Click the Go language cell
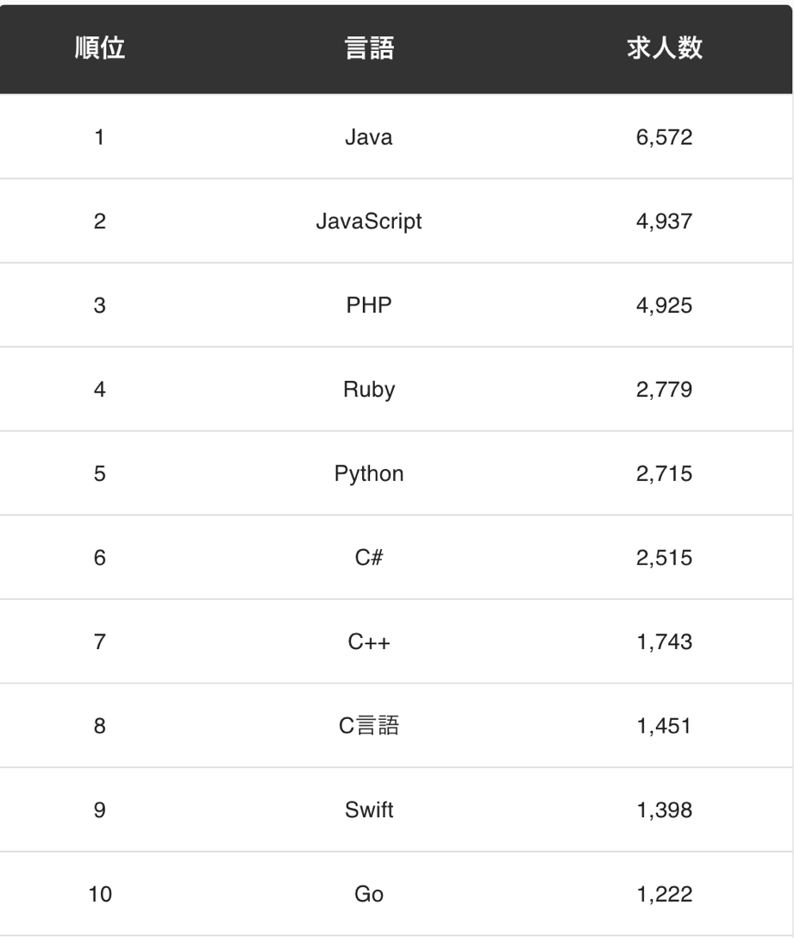Screen dimensions: 794x938 coord(369,894)
